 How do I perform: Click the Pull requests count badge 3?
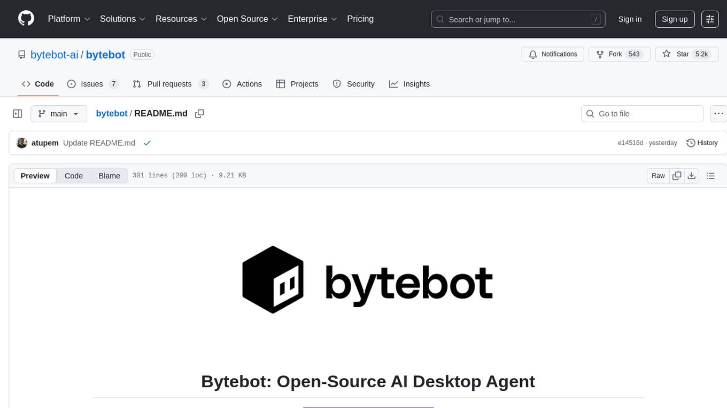point(203,84)
